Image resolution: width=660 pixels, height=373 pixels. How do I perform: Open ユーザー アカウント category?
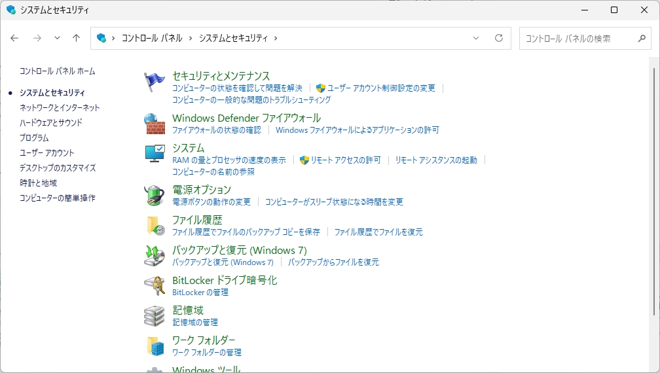[x=46, y=152]
